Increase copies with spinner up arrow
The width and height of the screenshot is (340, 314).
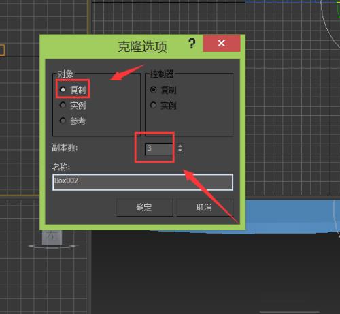click(180, 146)
